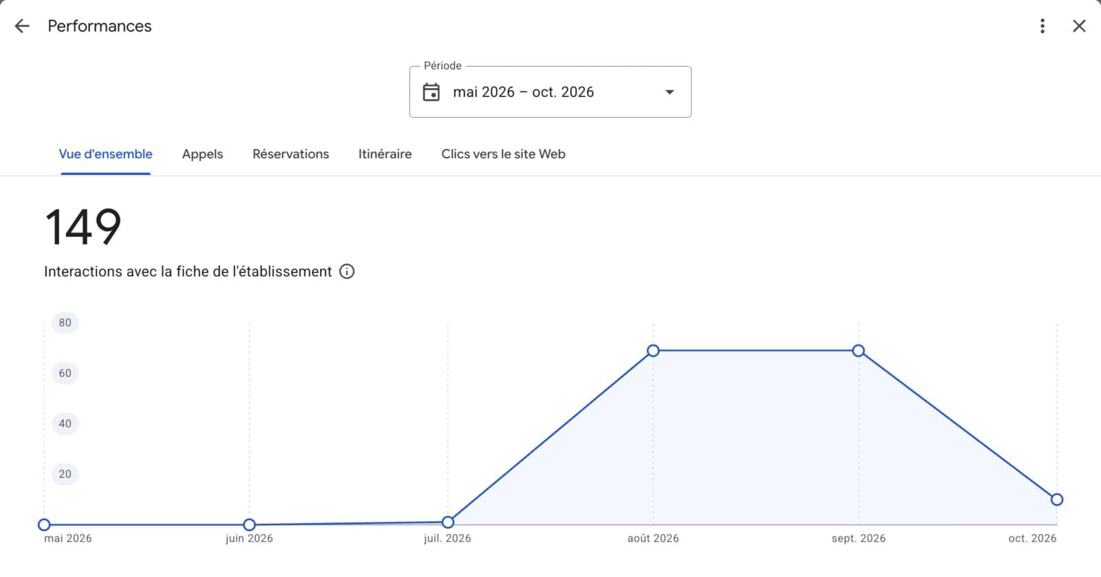Click the 'mai 2026 – oct. 2026' period text
The height and width of the screenshot is (577, 1101).
pyautogui.click(x=524, y=92)
